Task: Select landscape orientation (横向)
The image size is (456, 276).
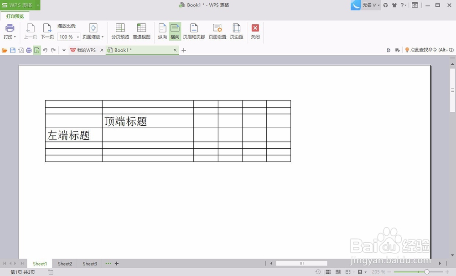Action: (x=175, y=31)
